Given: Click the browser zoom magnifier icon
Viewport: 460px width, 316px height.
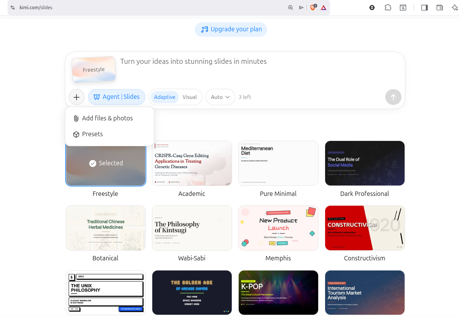Looking at the screenshot, I should (x=290, y=8).
